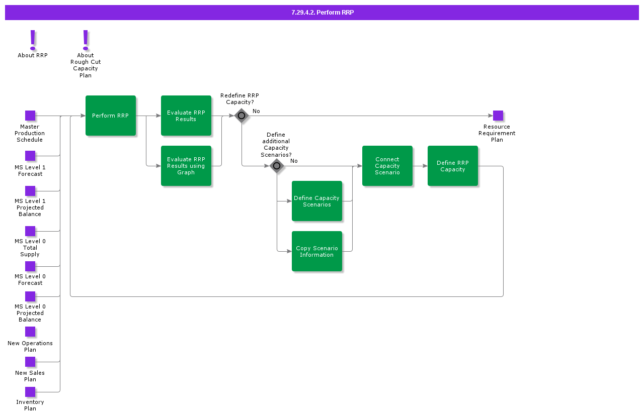
Task: Click the MS Level 1 Forecast square
Action: pyautogui.click(x=30, y=156)
